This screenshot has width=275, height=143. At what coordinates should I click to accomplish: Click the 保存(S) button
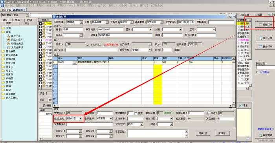point(203,133)
